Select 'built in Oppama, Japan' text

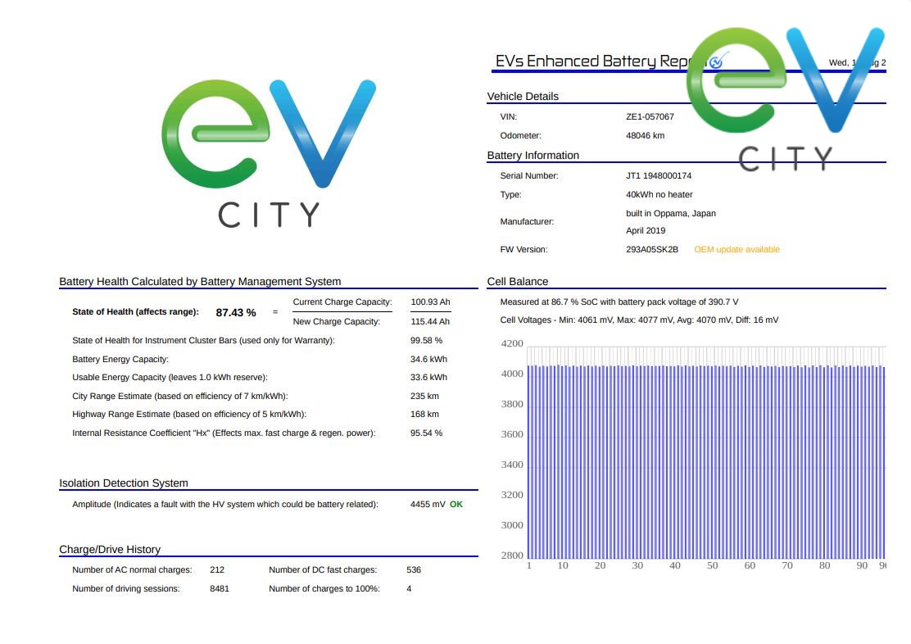coord(670,213)
